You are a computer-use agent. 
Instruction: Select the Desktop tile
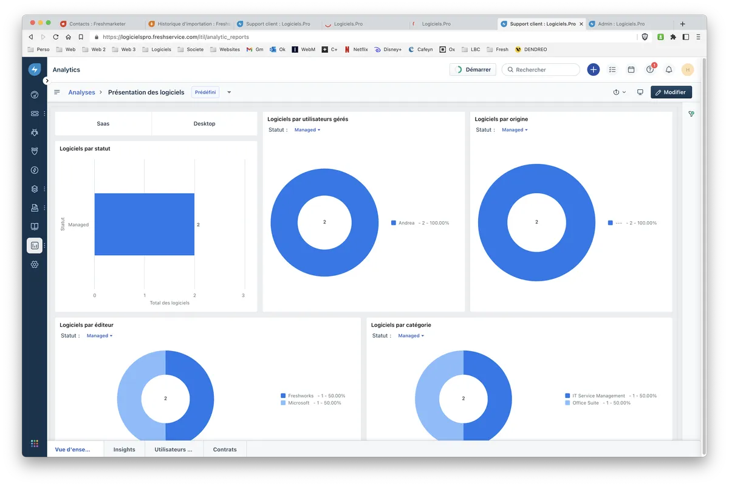click(205, 123)
